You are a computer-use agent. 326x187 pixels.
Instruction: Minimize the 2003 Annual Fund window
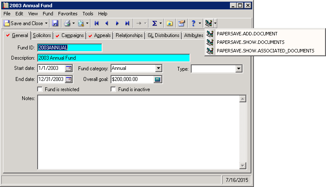click(233, 6)
